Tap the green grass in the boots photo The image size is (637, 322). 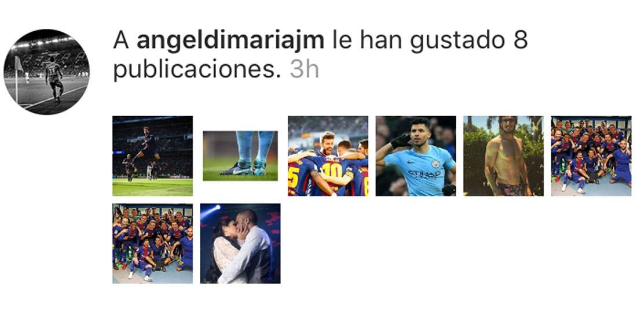[240, 176]
